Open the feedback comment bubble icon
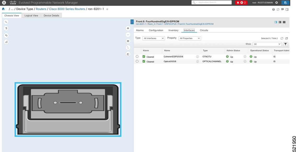This screenshot has width=296, height=152. [282, 9]
